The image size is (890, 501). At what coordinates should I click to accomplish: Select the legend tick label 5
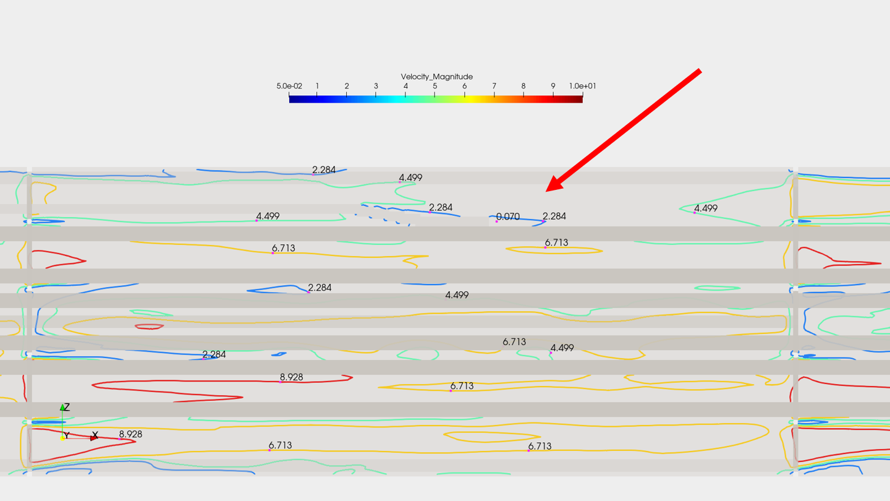(434, 87)
